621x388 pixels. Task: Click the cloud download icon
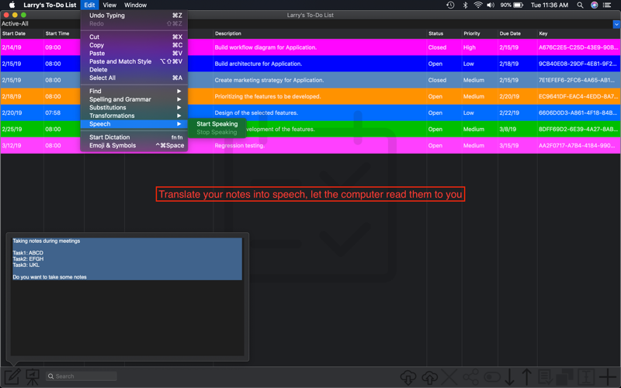point(408,377)
